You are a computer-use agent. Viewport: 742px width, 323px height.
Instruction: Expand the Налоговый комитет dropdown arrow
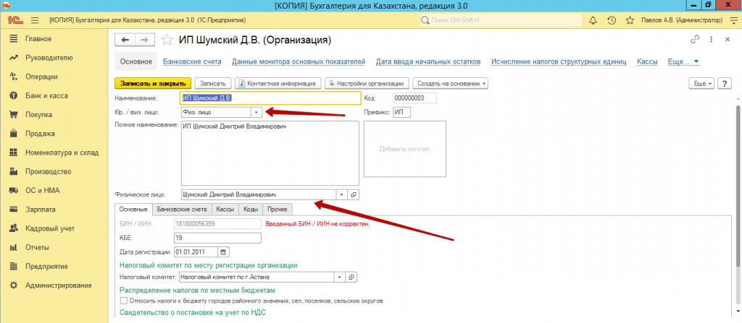340,277
